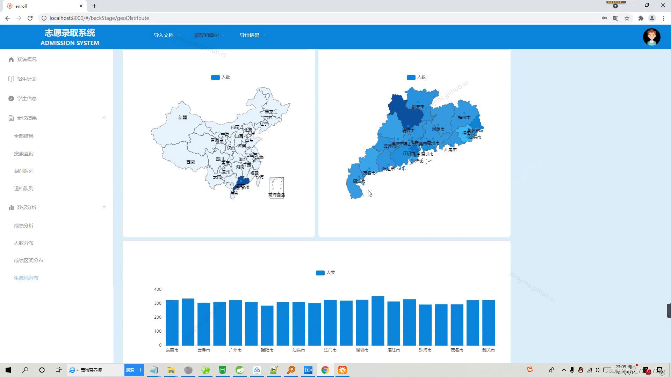
Task: Select 调剂队列 in the sidebar
Action: pos(24,171)
